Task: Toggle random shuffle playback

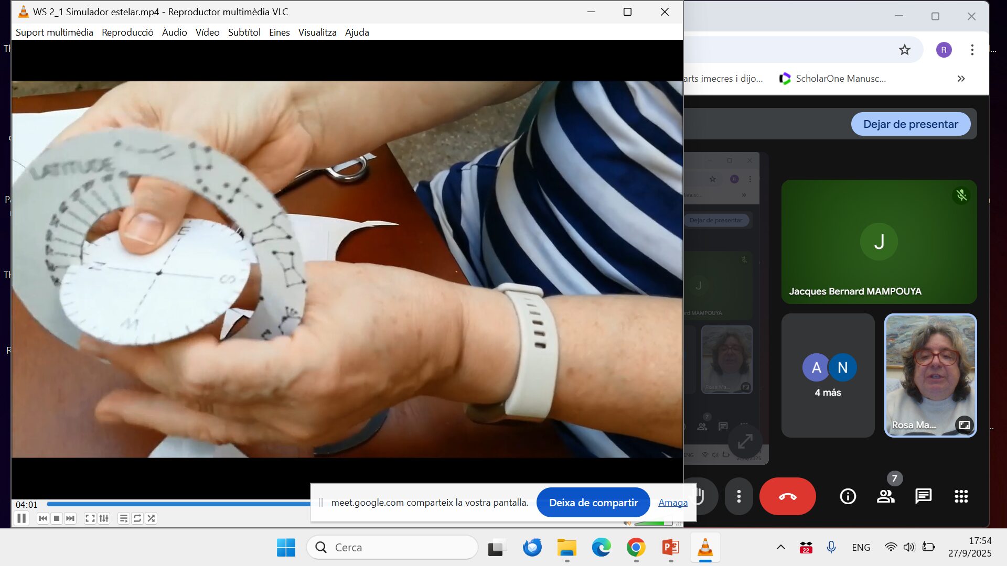Action: point(151,518)
